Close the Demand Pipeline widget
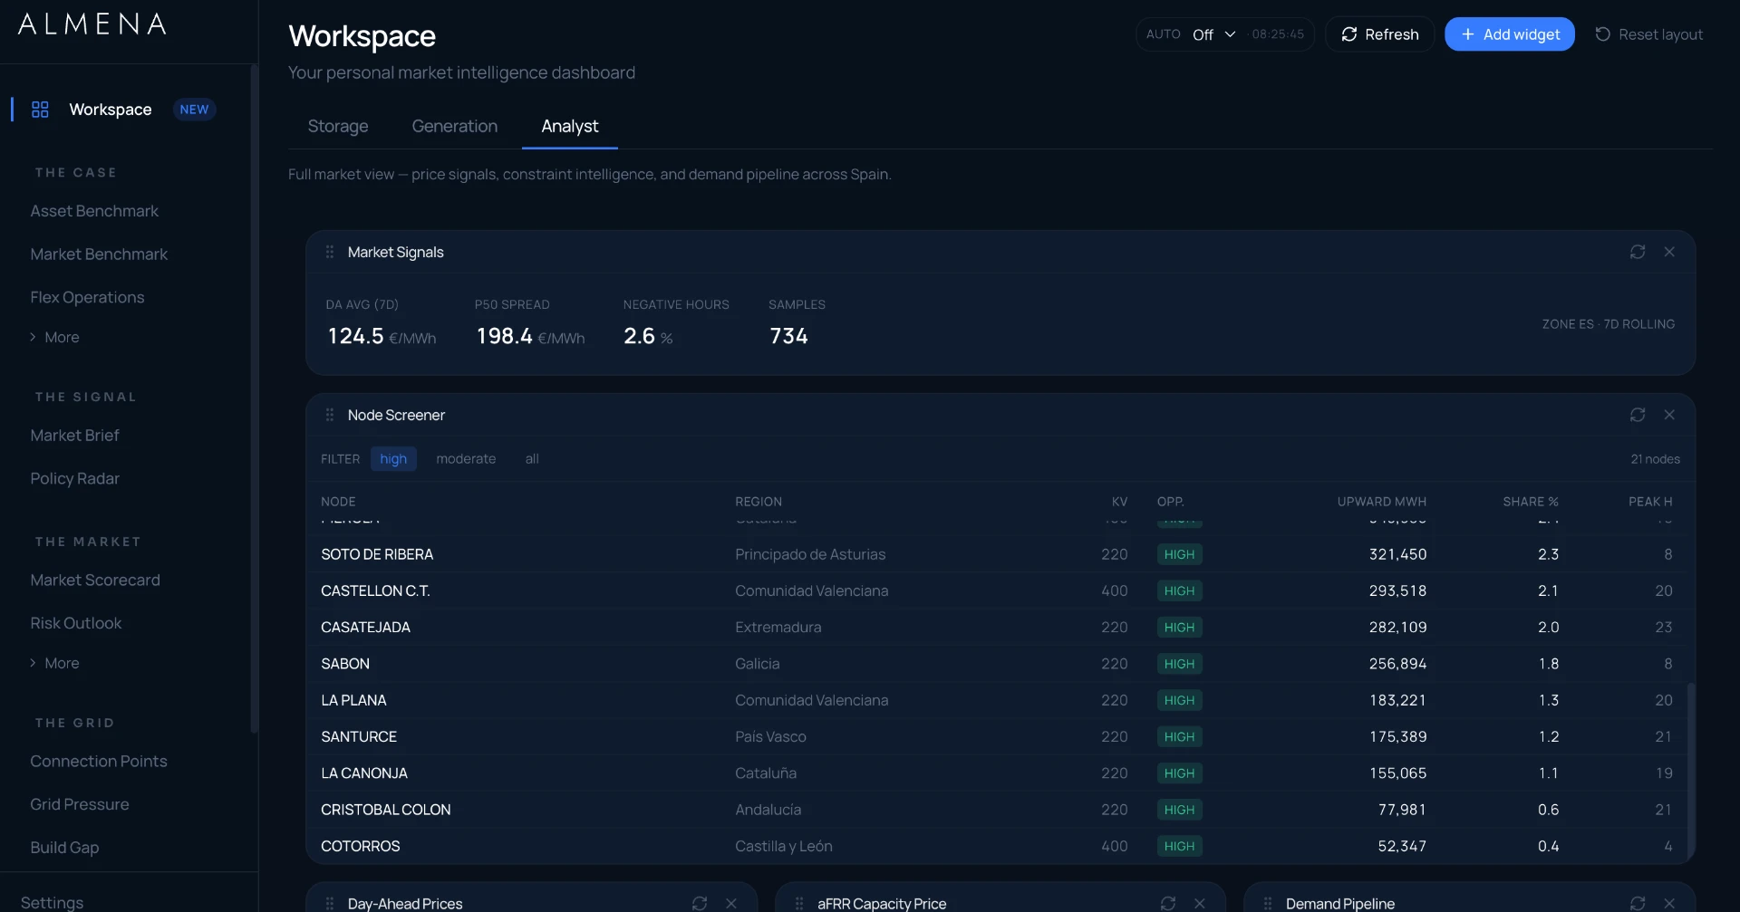 [x=1669, y=904]
